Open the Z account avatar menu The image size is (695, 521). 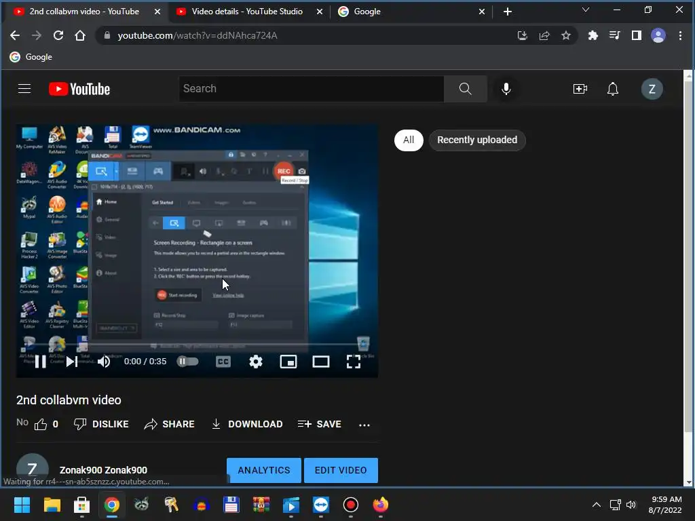(x=652, y=89)
